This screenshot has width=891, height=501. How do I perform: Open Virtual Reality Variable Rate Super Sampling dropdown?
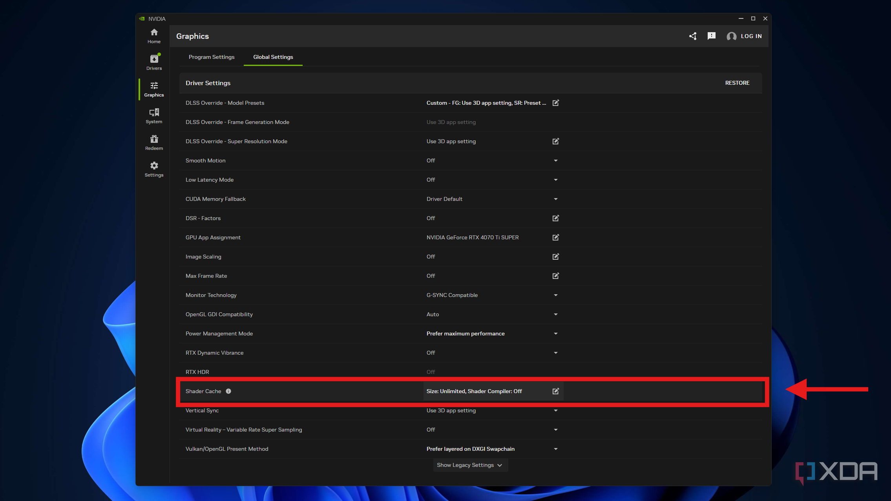pyautogui.click(x=555, y=430)
